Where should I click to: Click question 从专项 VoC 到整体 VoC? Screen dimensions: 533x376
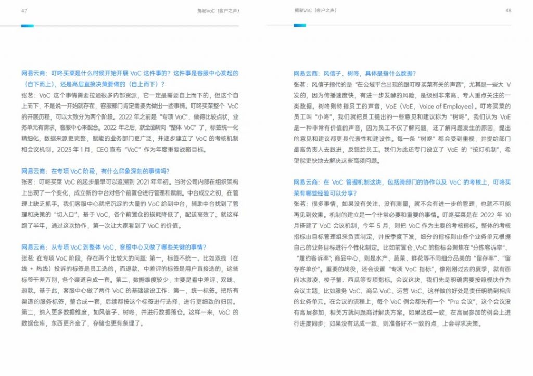[113, 247]
